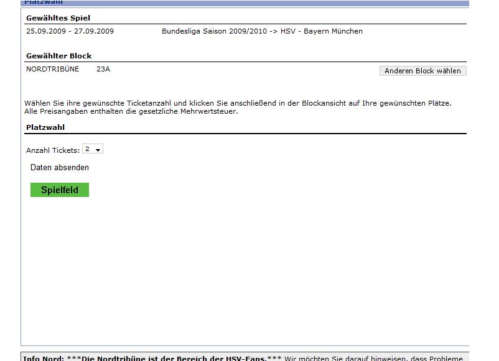The height and width of the screenshot is (361, 499).
Task: Click the 'Gewähltes Spiel' section heading
Action: pos(58,18)
